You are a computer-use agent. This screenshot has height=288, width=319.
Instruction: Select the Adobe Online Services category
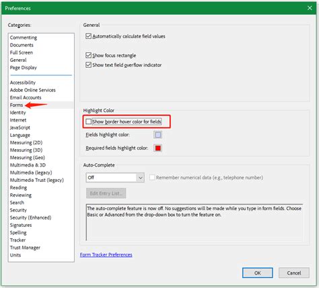33,90
